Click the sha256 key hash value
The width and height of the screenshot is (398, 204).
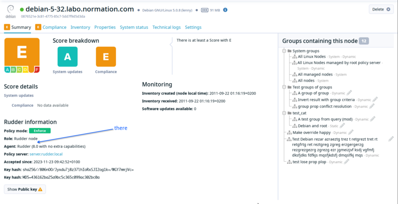click(x=78, y=170)
